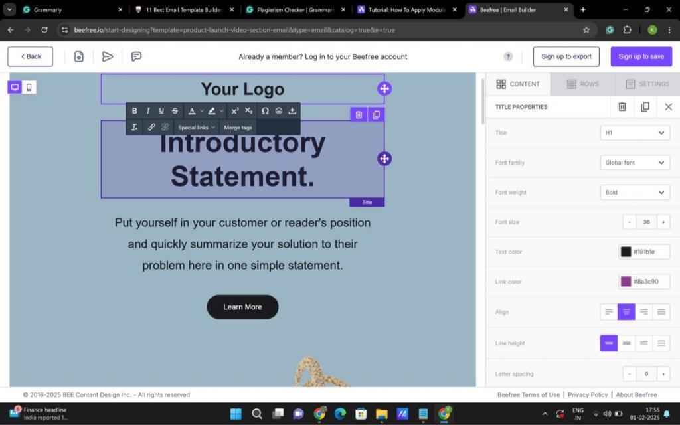Screen dimensions: 680x425
Task: Delete the title block using purple trash icon
Action: coord(359,114)
